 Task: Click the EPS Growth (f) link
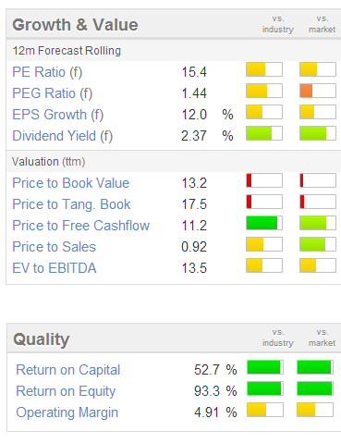(58, 115)
